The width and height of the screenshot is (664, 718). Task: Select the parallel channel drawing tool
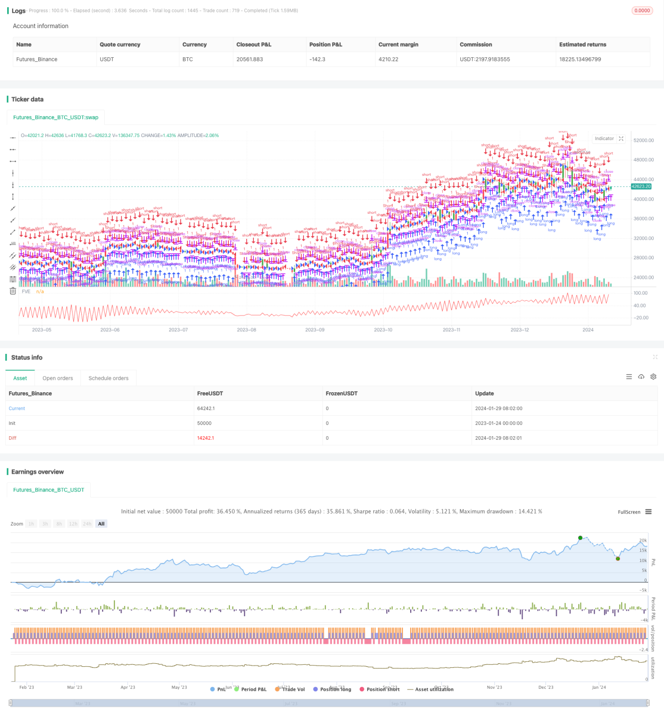click(13, 256)
